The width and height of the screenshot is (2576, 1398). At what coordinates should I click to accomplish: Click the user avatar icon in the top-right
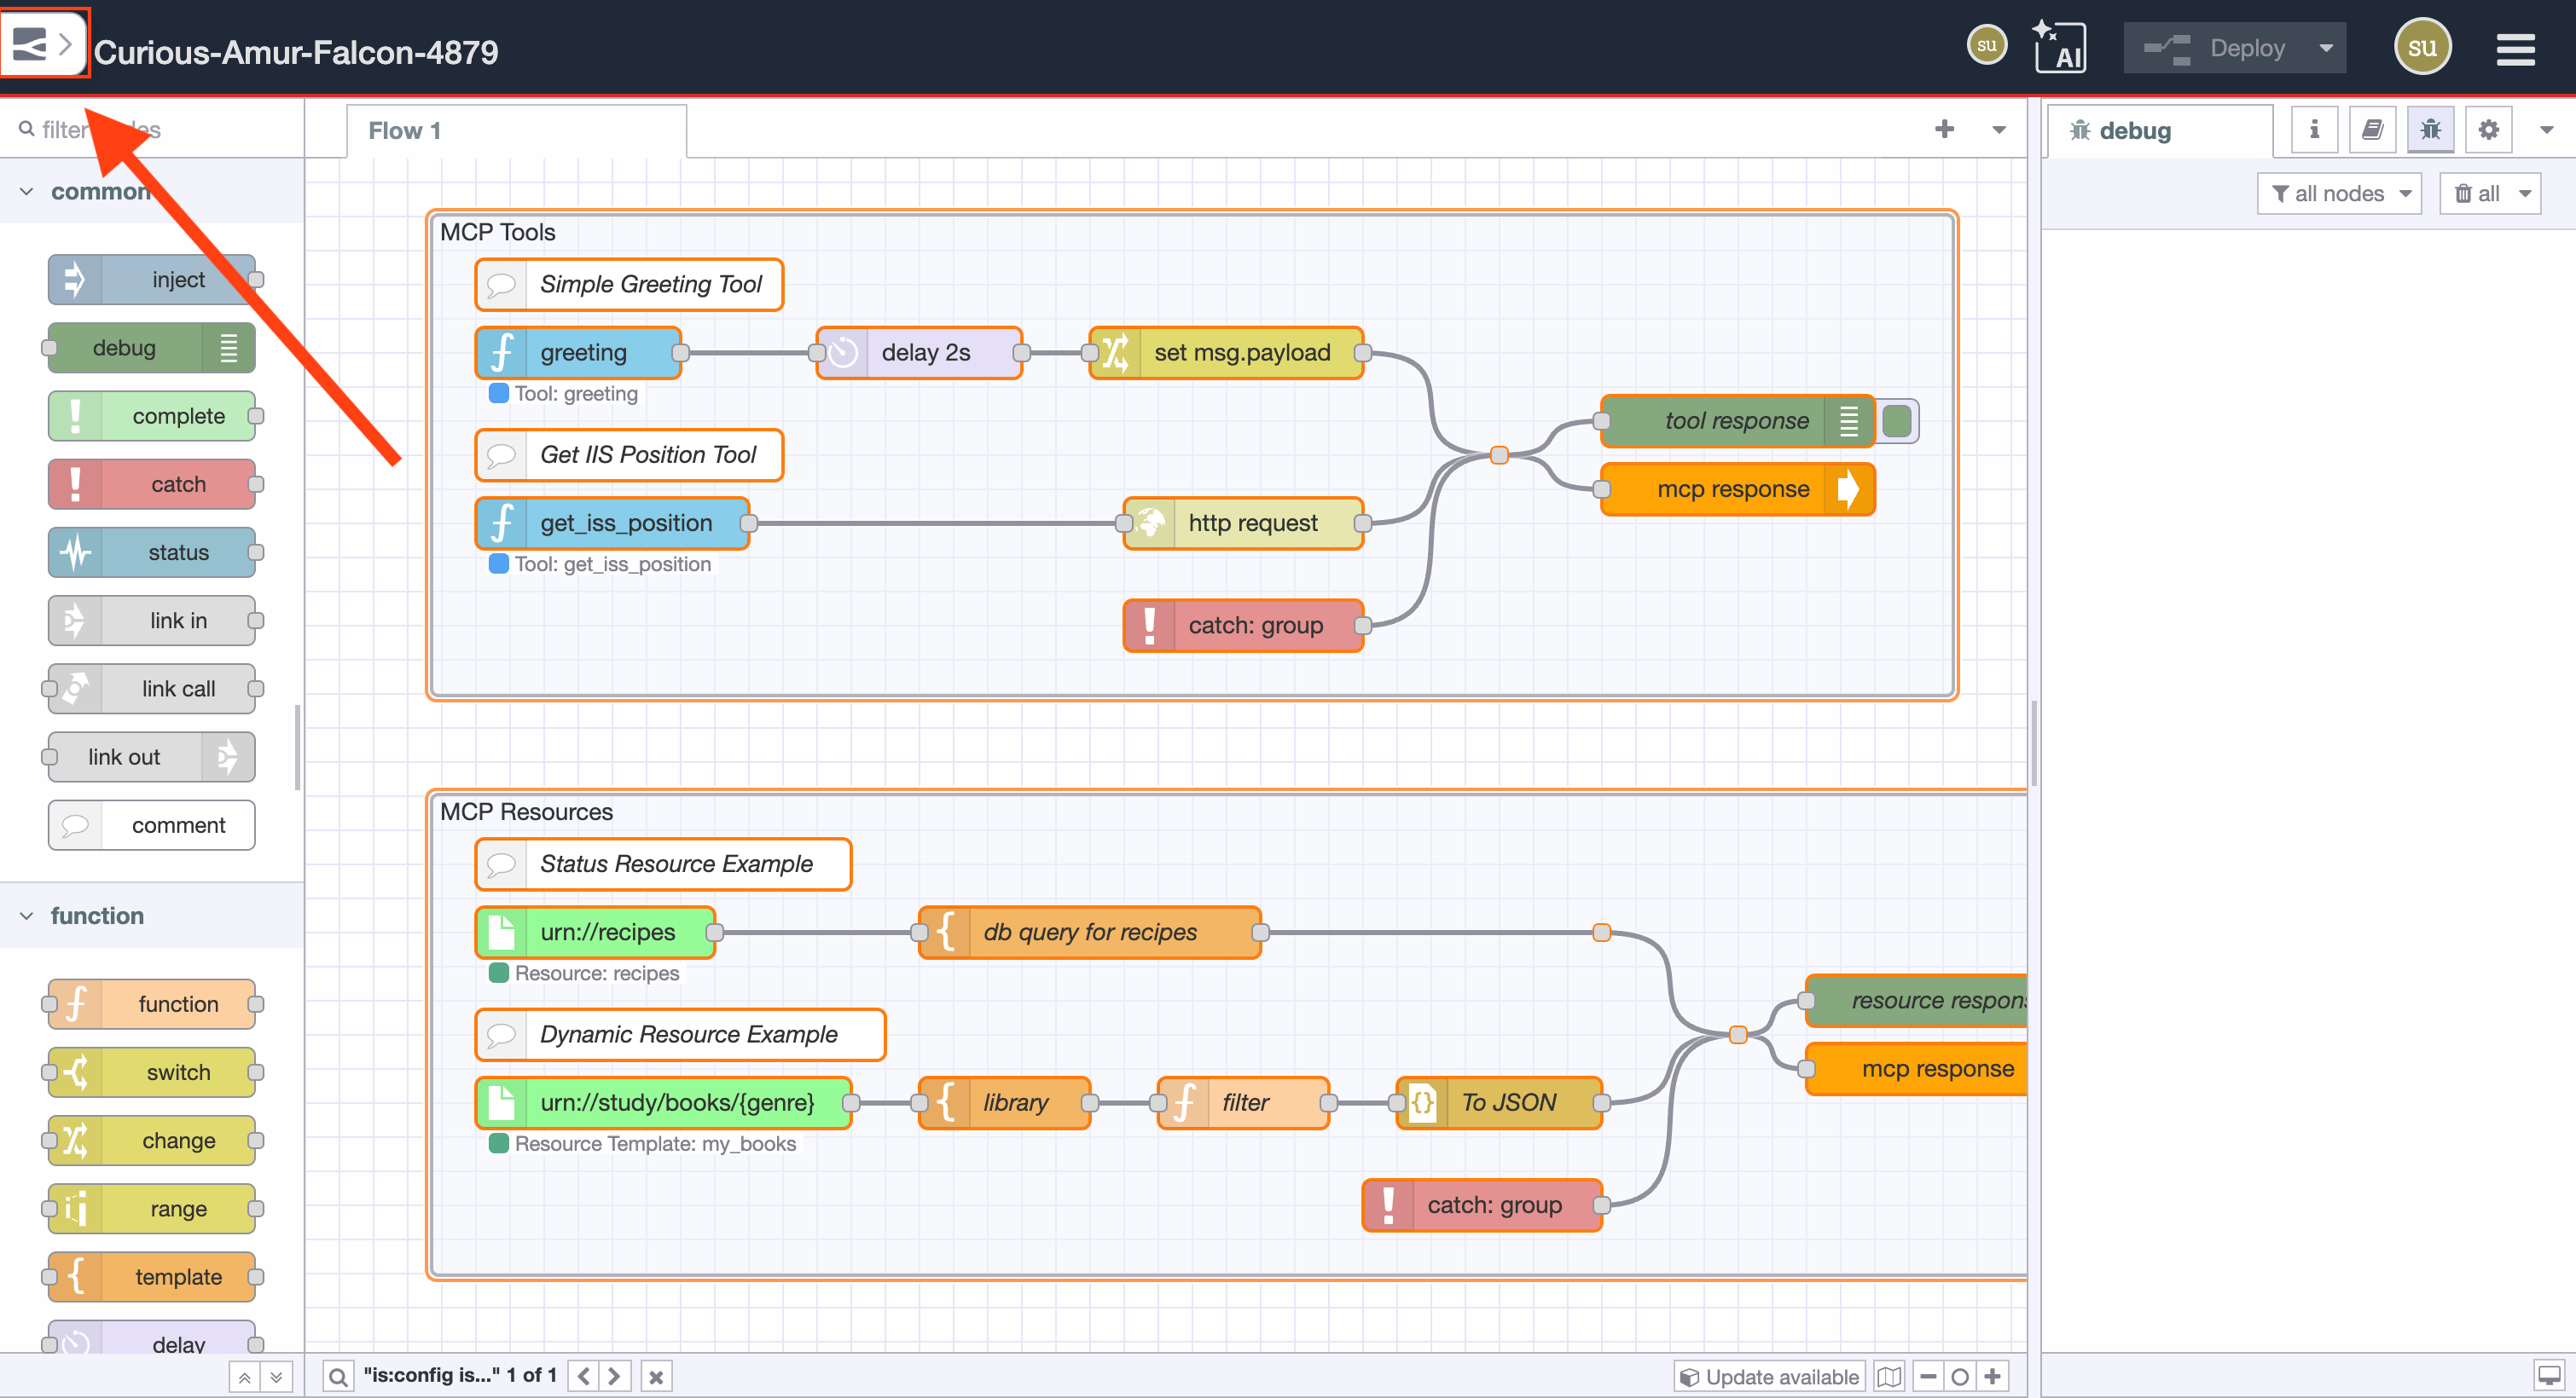click(x=2423, y=46)
